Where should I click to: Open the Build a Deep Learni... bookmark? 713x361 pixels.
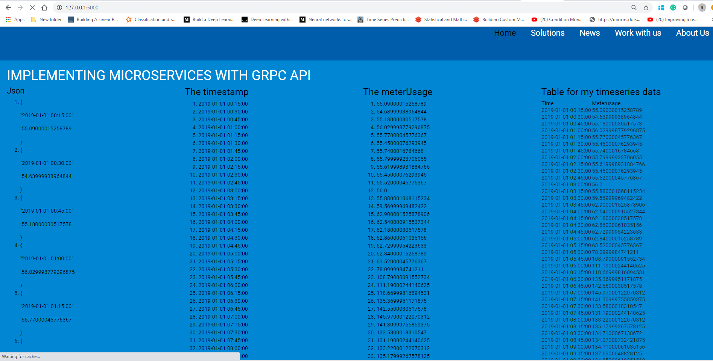coord(209,20)
